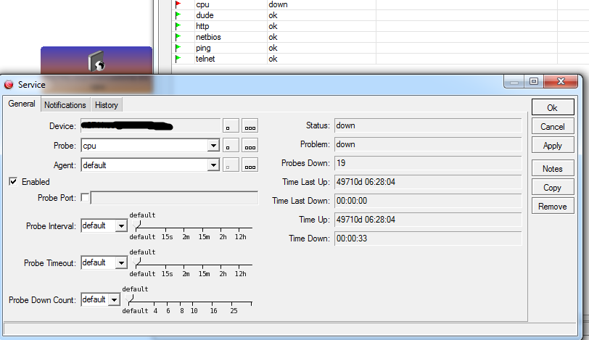589x340 pixels.
Task: Click the Probe Down Count slider handle
Action: [130, 299]
